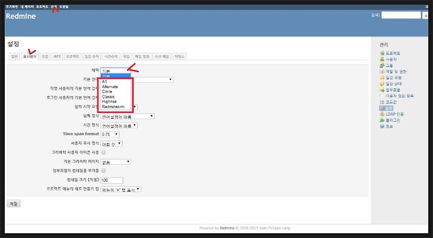433x238 pixels.
Task: Click the Redmine link in footer
Action: (227, 228)
